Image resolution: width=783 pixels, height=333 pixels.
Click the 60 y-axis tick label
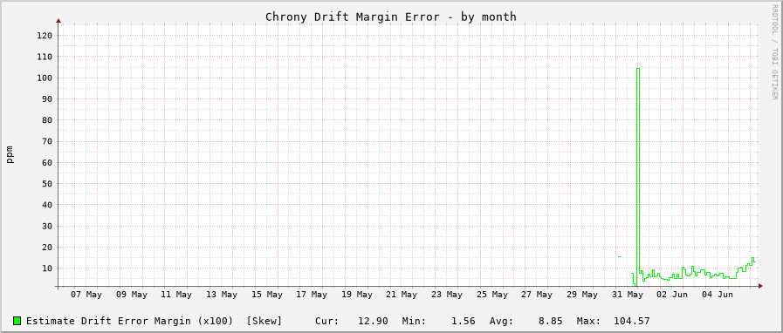(x=46, y=162)
